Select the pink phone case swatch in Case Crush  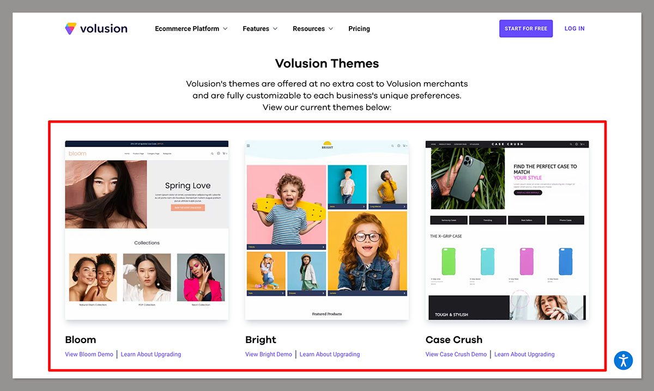[x=526, y=261]
